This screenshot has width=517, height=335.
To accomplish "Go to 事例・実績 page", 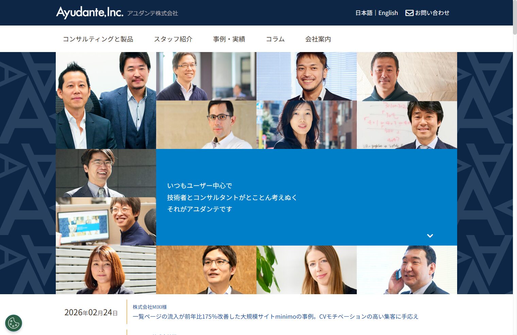I will (229, 39).
